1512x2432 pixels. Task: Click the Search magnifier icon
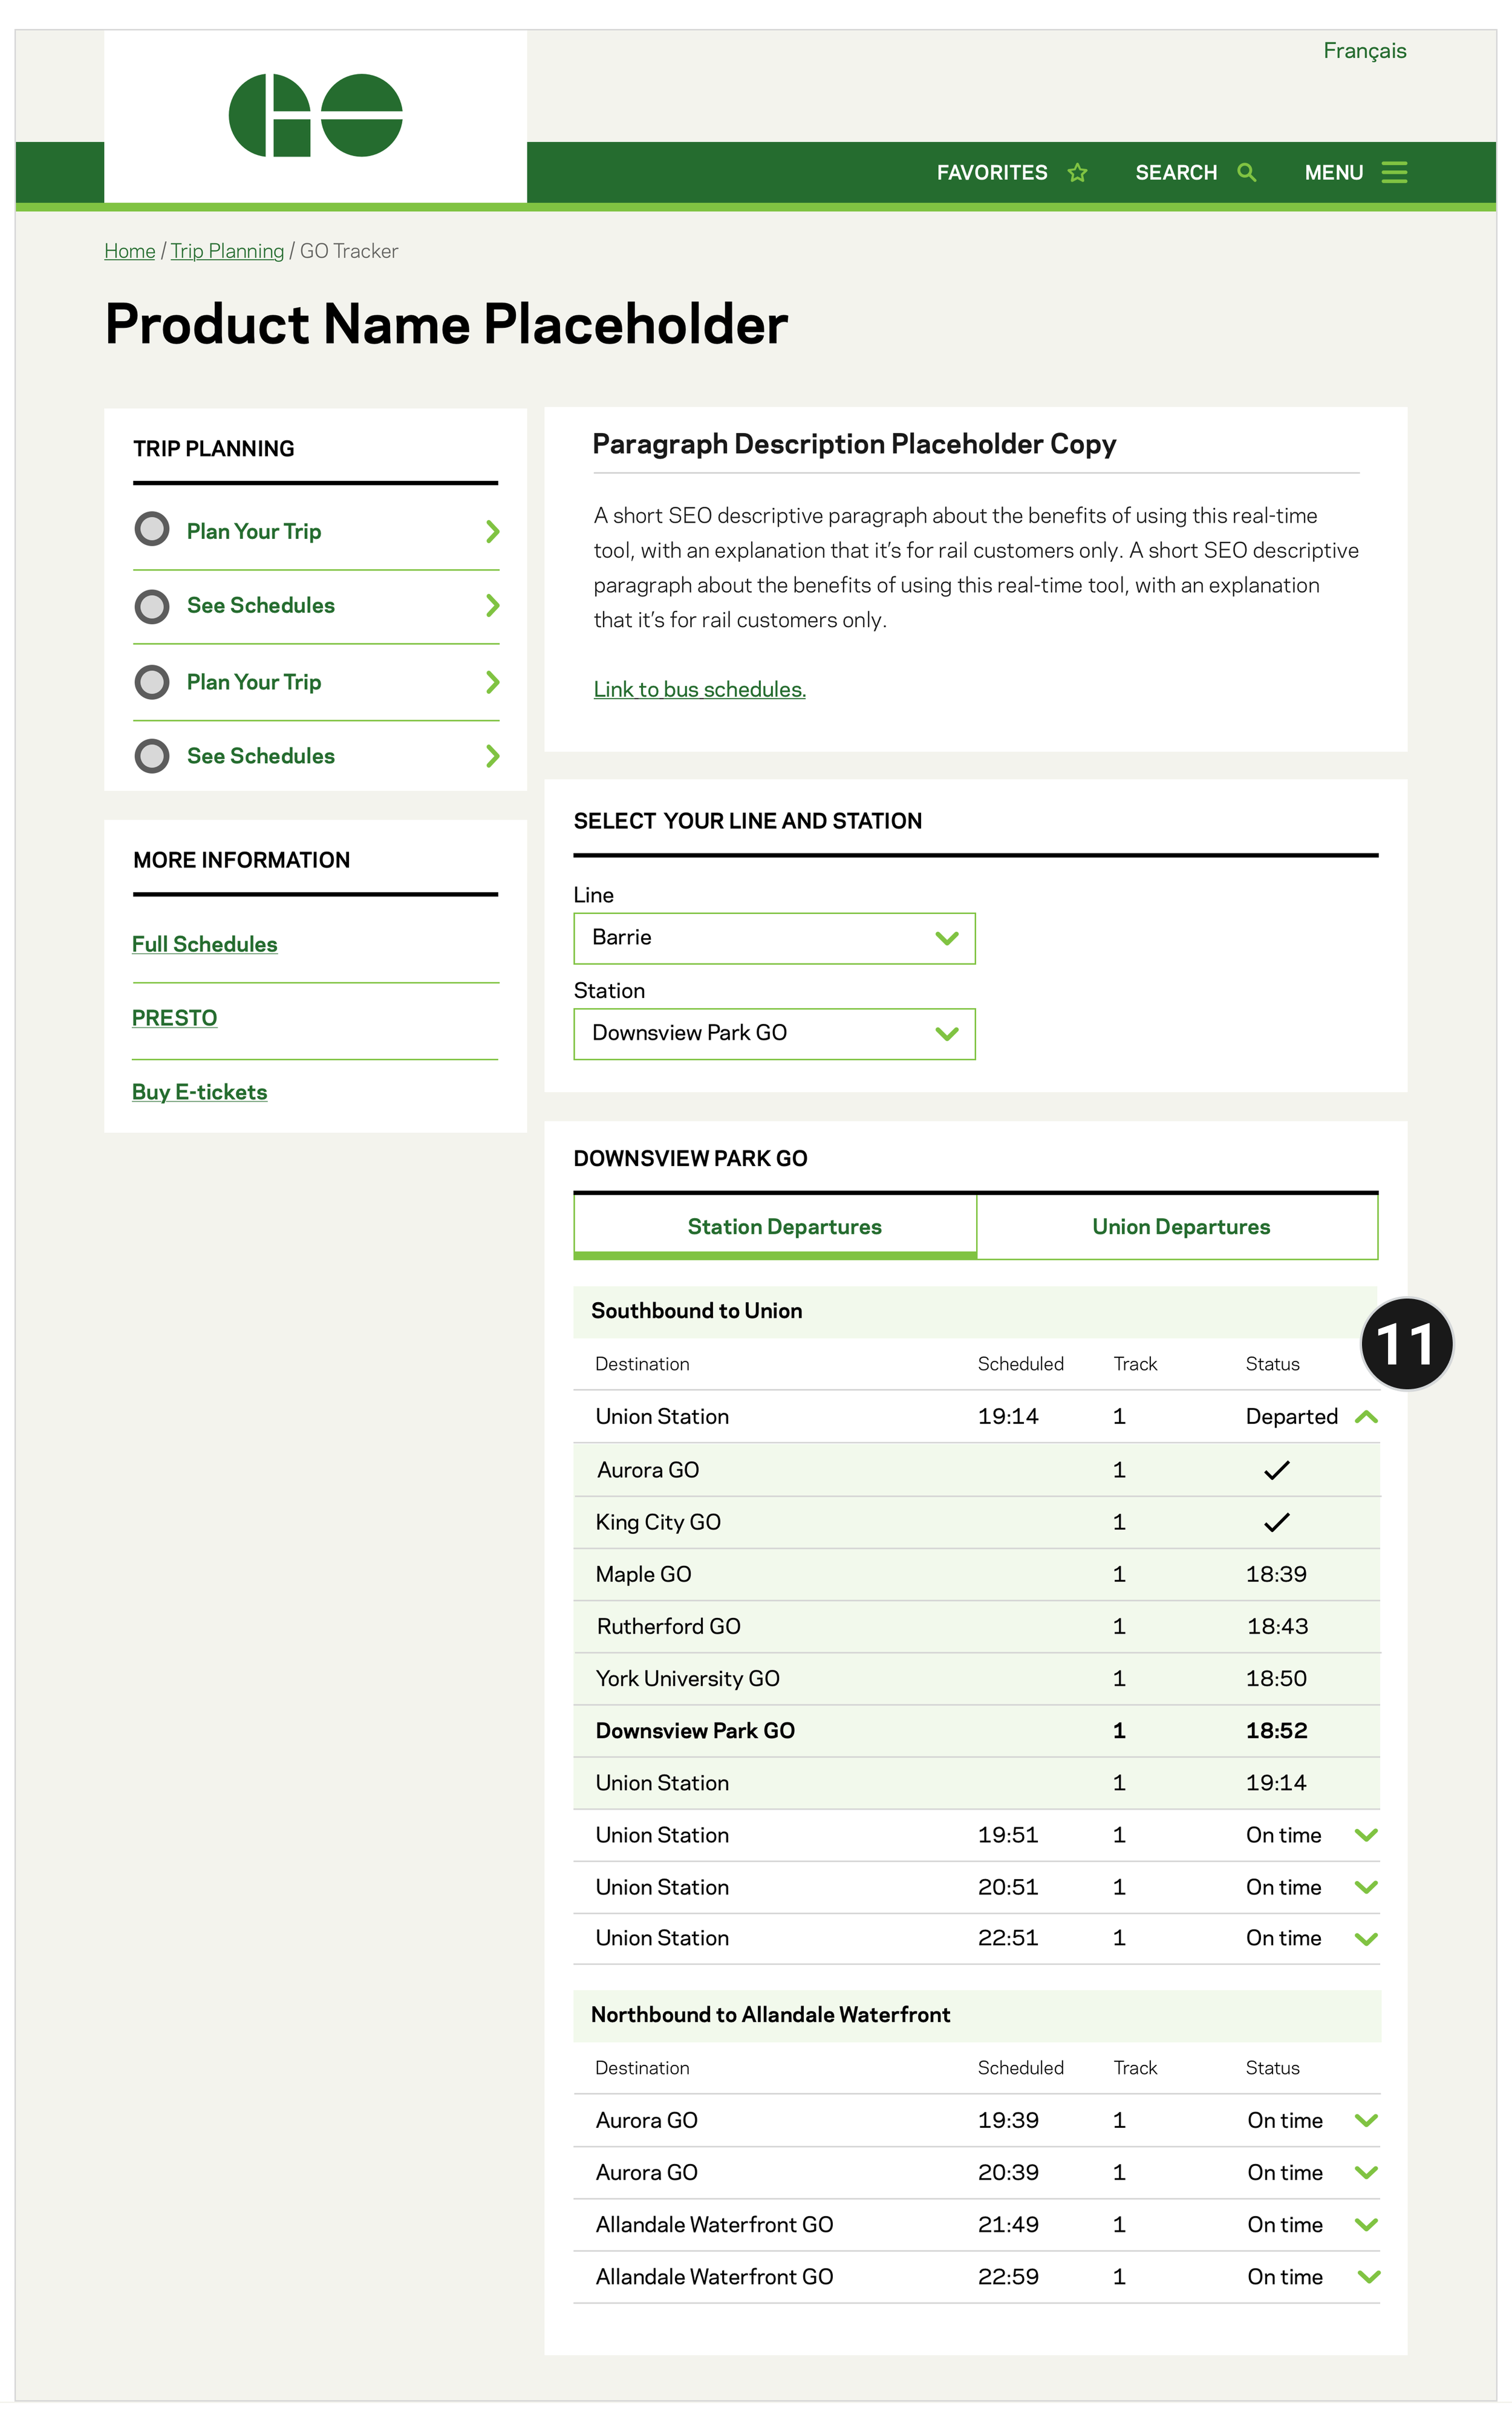pos(1246,172)
